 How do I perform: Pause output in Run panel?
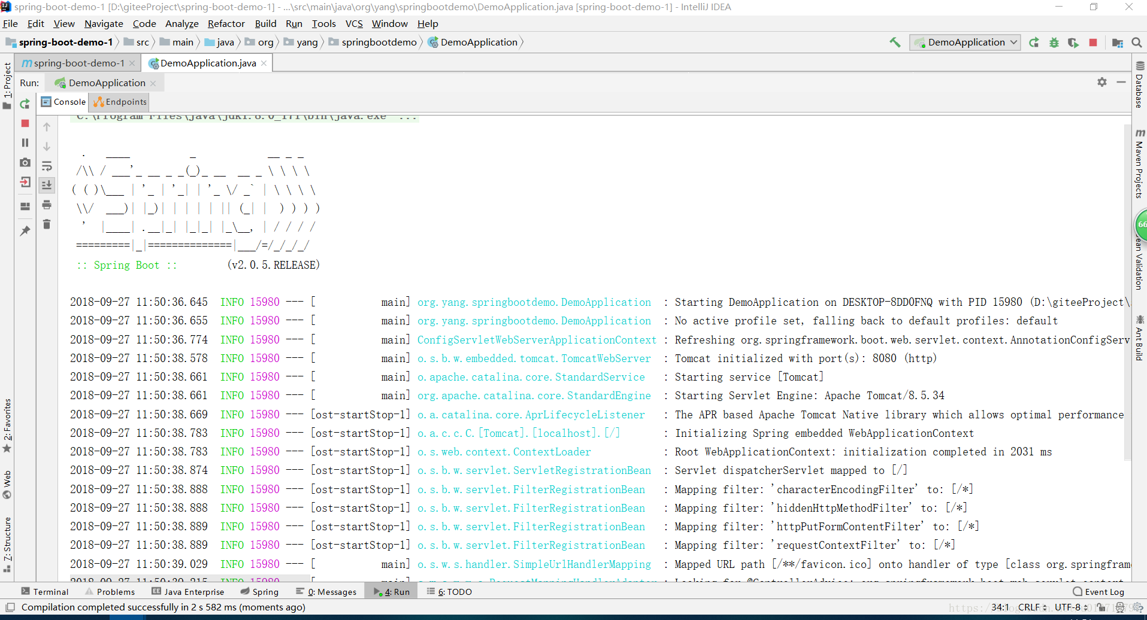(x=25, y=142)
